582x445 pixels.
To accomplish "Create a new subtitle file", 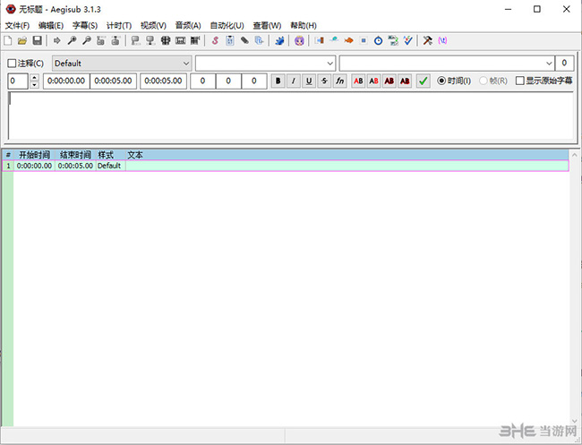I will coord(8,40).
